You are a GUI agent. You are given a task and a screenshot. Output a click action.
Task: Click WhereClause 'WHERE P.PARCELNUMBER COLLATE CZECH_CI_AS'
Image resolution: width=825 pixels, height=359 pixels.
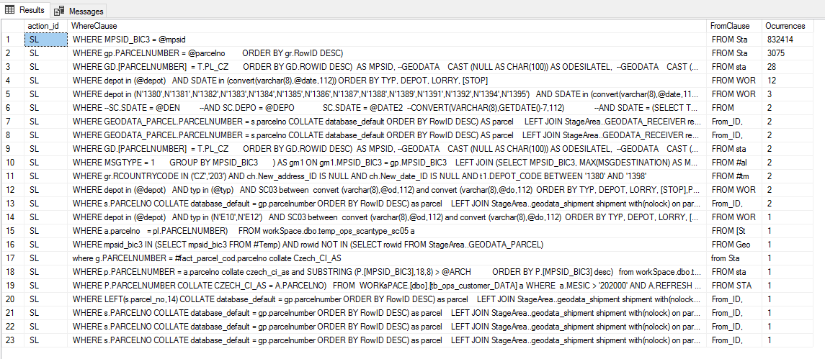tap(387, 286)
